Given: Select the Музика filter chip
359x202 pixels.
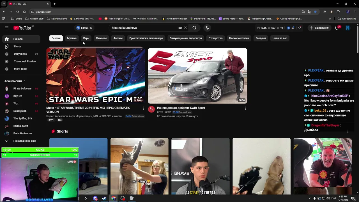Looking at the screenshot, I should (x=72, y=38).
